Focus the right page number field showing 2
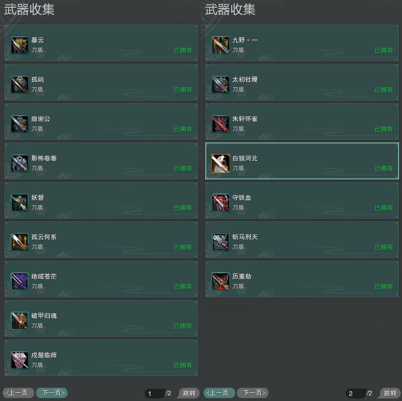 (x=355, y=393)
